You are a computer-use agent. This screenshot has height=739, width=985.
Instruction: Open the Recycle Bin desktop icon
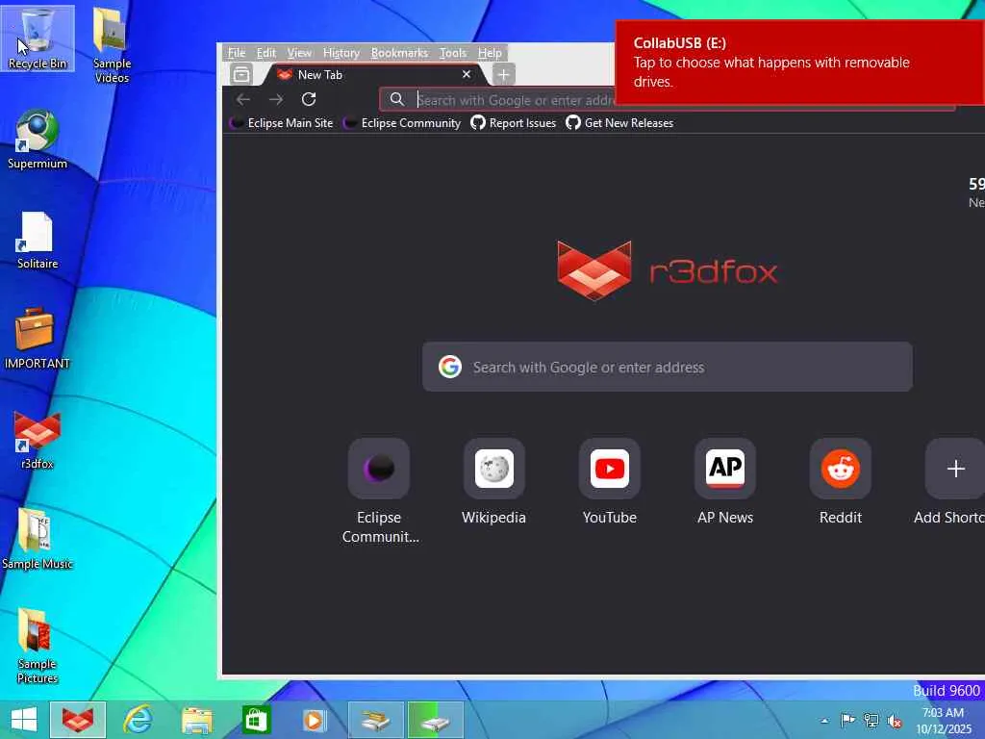[x=38, y=38]
